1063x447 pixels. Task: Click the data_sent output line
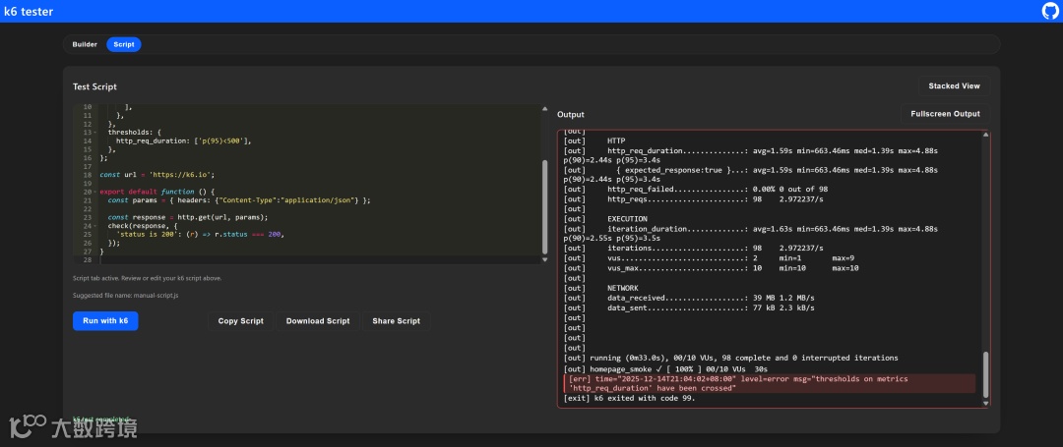coord(689,307)
